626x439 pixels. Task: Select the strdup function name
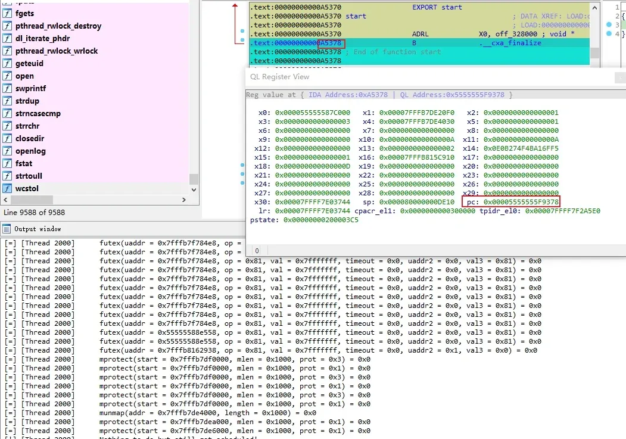coord(27,101)
